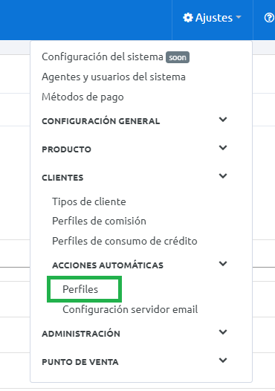Open the help question mark icon
275x391 pixels.
tap(269, 18)
